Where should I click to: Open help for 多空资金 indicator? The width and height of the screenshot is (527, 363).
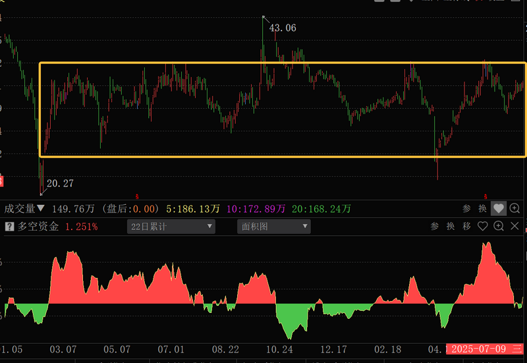click(x=9, y=227)
